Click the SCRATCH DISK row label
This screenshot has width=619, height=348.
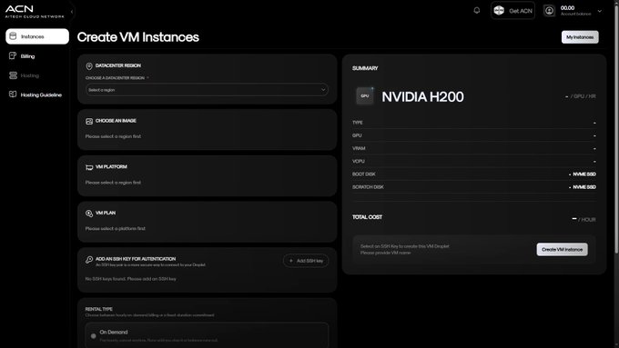click(x=368, y=187)
